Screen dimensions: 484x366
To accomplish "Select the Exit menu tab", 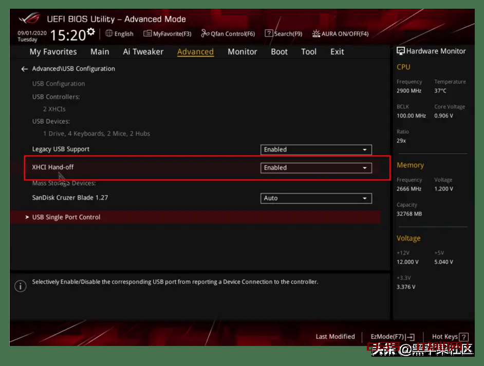I will 337,52.
